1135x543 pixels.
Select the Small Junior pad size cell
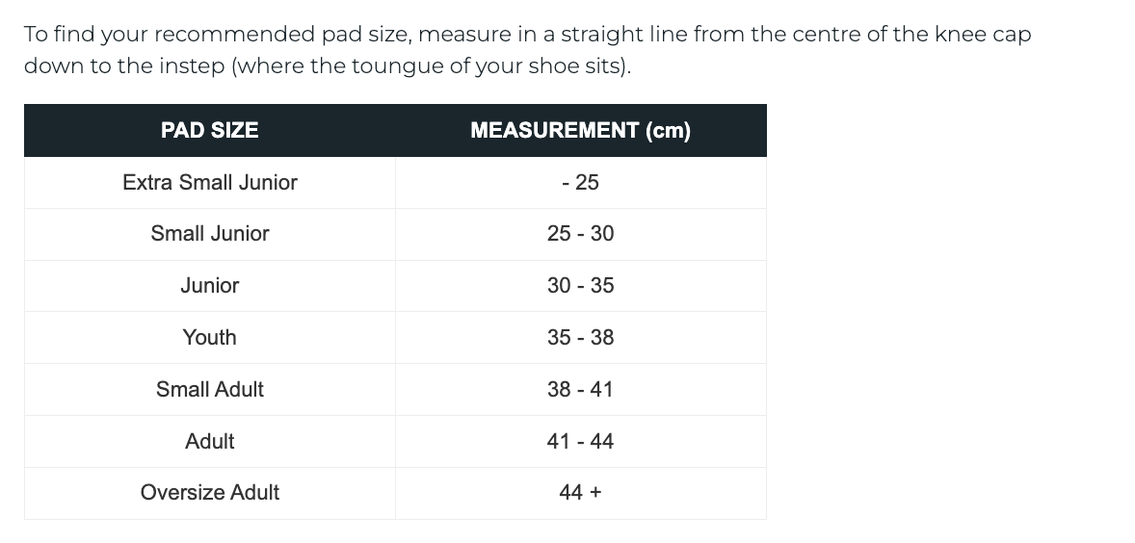210,234
